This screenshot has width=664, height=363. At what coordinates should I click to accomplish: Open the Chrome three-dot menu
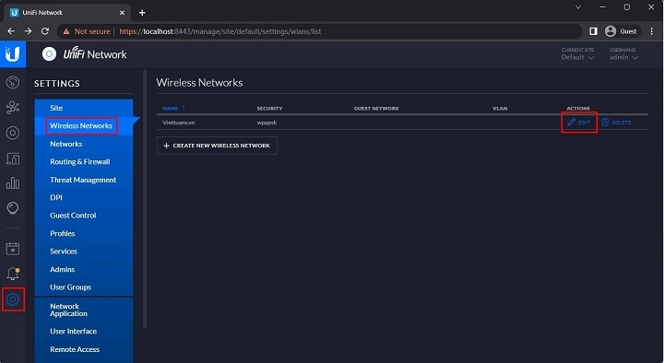point(652,31)
